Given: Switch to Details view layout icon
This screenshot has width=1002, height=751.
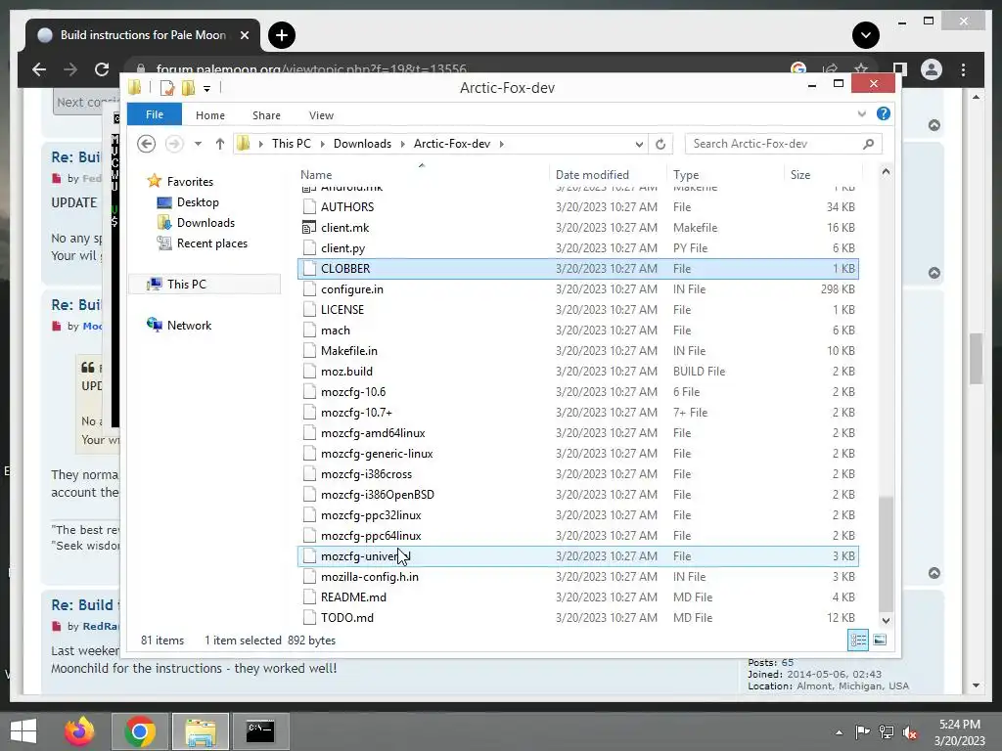Looking at the screenshot, I should click(858, 640).
